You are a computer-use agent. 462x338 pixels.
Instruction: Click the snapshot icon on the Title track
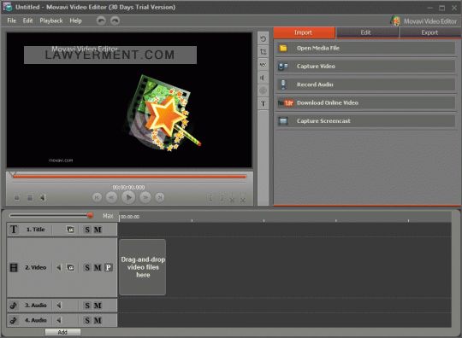tap(70, 230)
